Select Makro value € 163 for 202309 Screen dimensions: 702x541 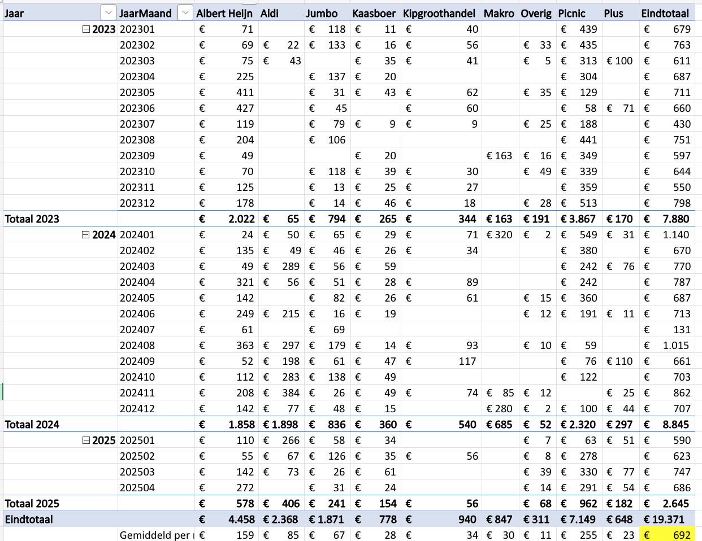pos(499,156)
